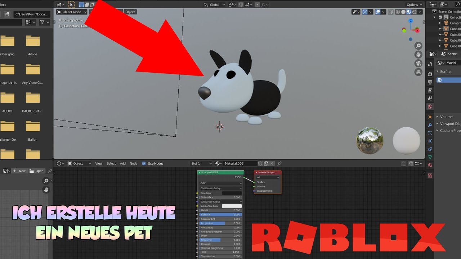Click the file browser zoom magnifier icon
The height and width of the screenshot is (259, 461).
46,181
